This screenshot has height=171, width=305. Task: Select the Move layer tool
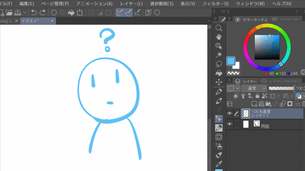click(x=219, y=82)
